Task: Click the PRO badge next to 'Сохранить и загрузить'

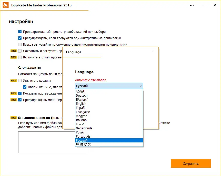Action: pyautogui.click(x=13, y=51)
